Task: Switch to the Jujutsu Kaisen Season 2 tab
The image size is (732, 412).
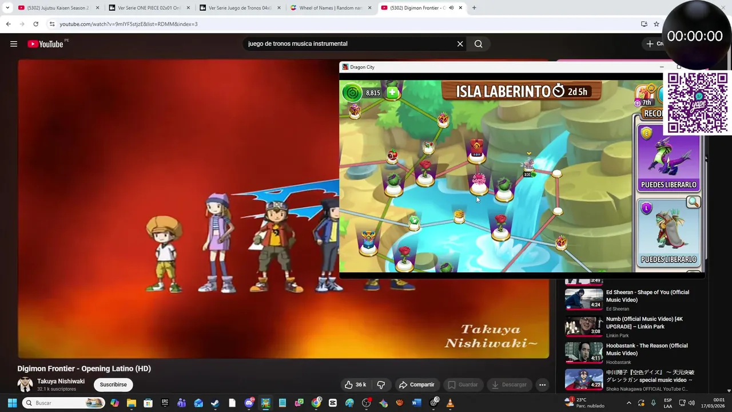Action: point(59,8)
